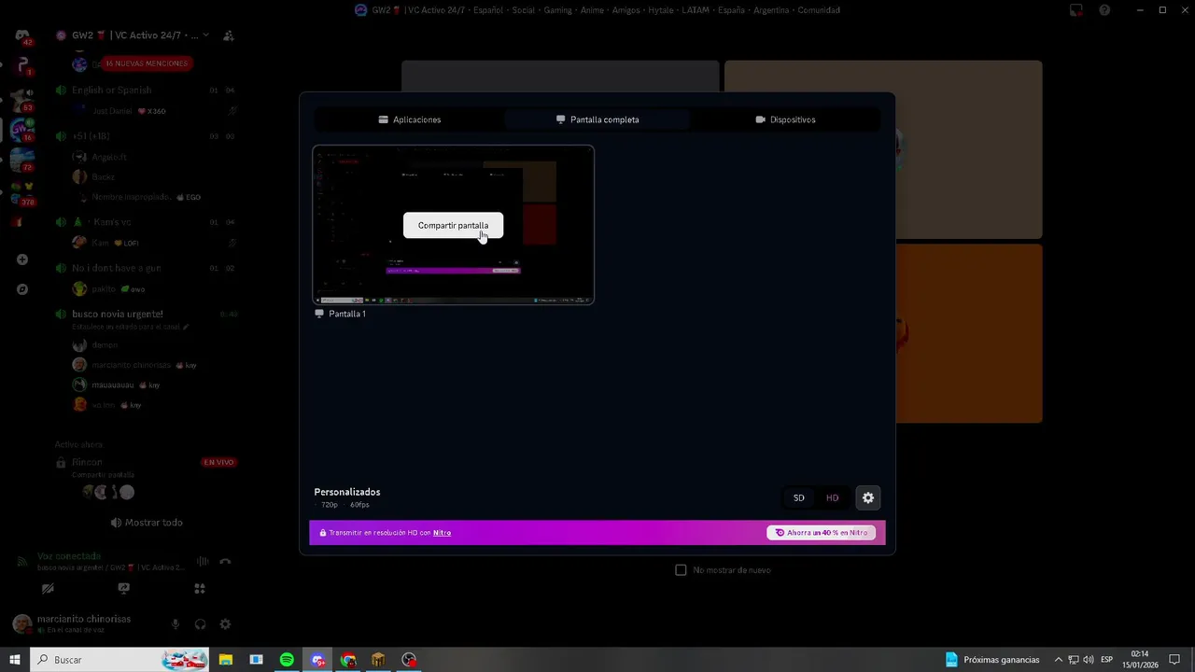
Task: Click the EN VIVO badge
Action: (218, 462)
